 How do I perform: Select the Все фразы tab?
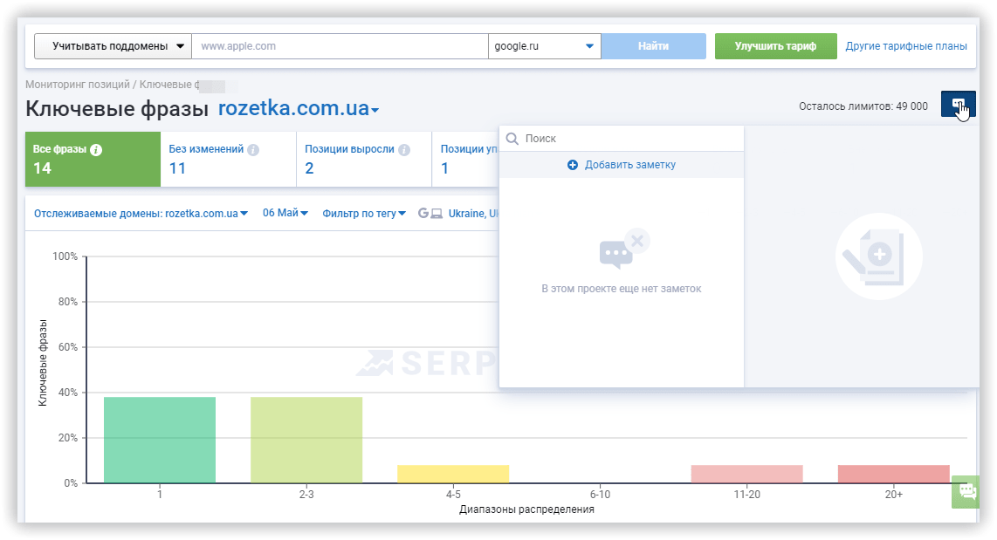[x=93, y=160]
